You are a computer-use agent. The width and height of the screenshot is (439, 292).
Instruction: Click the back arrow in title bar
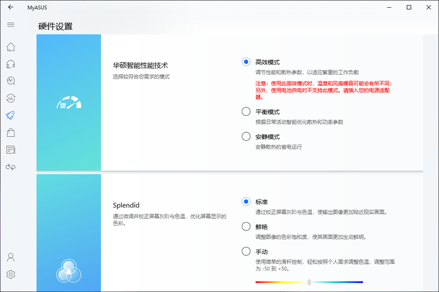tap(10, 7)
